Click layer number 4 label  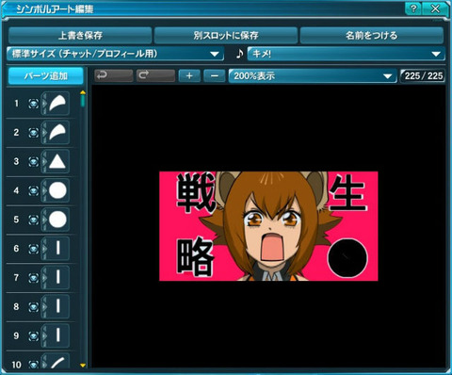16,190
